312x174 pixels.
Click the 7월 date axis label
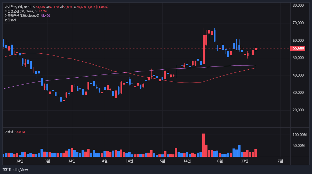[280, 161]
